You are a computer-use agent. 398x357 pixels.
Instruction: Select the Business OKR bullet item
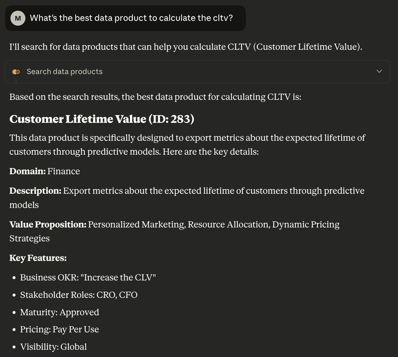[88, 278]
